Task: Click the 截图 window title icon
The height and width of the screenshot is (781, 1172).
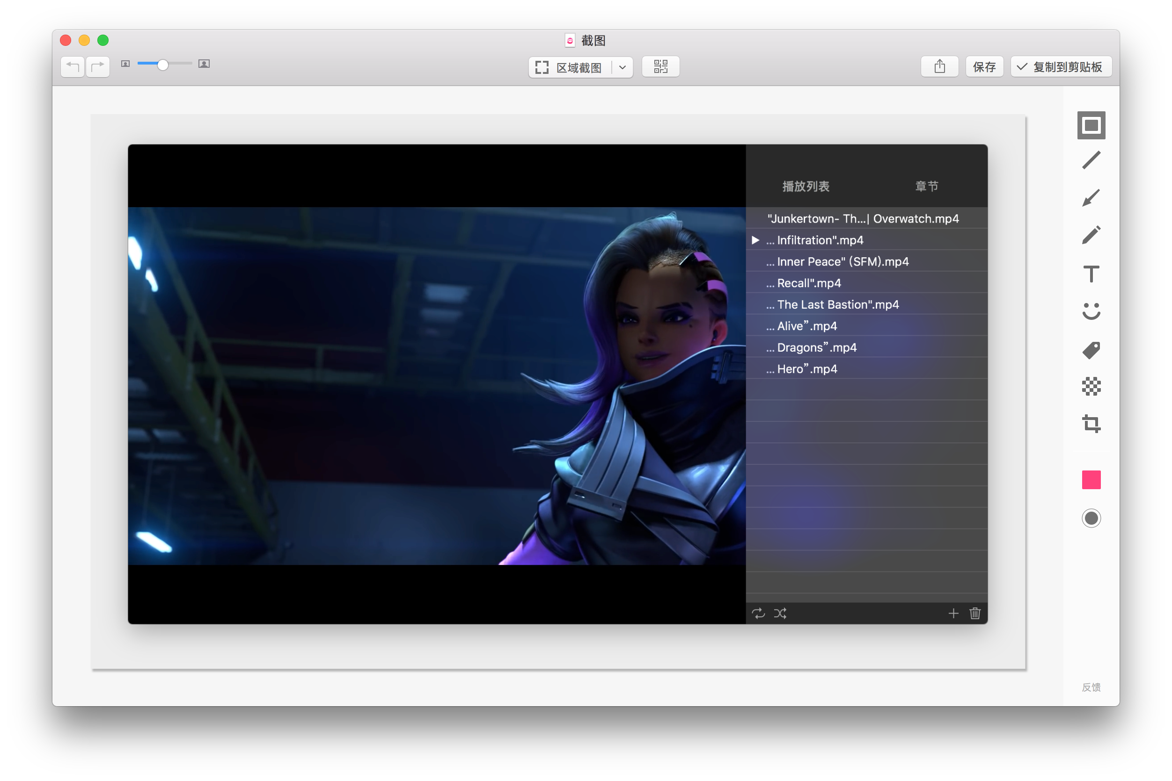Action: (570, 40)
